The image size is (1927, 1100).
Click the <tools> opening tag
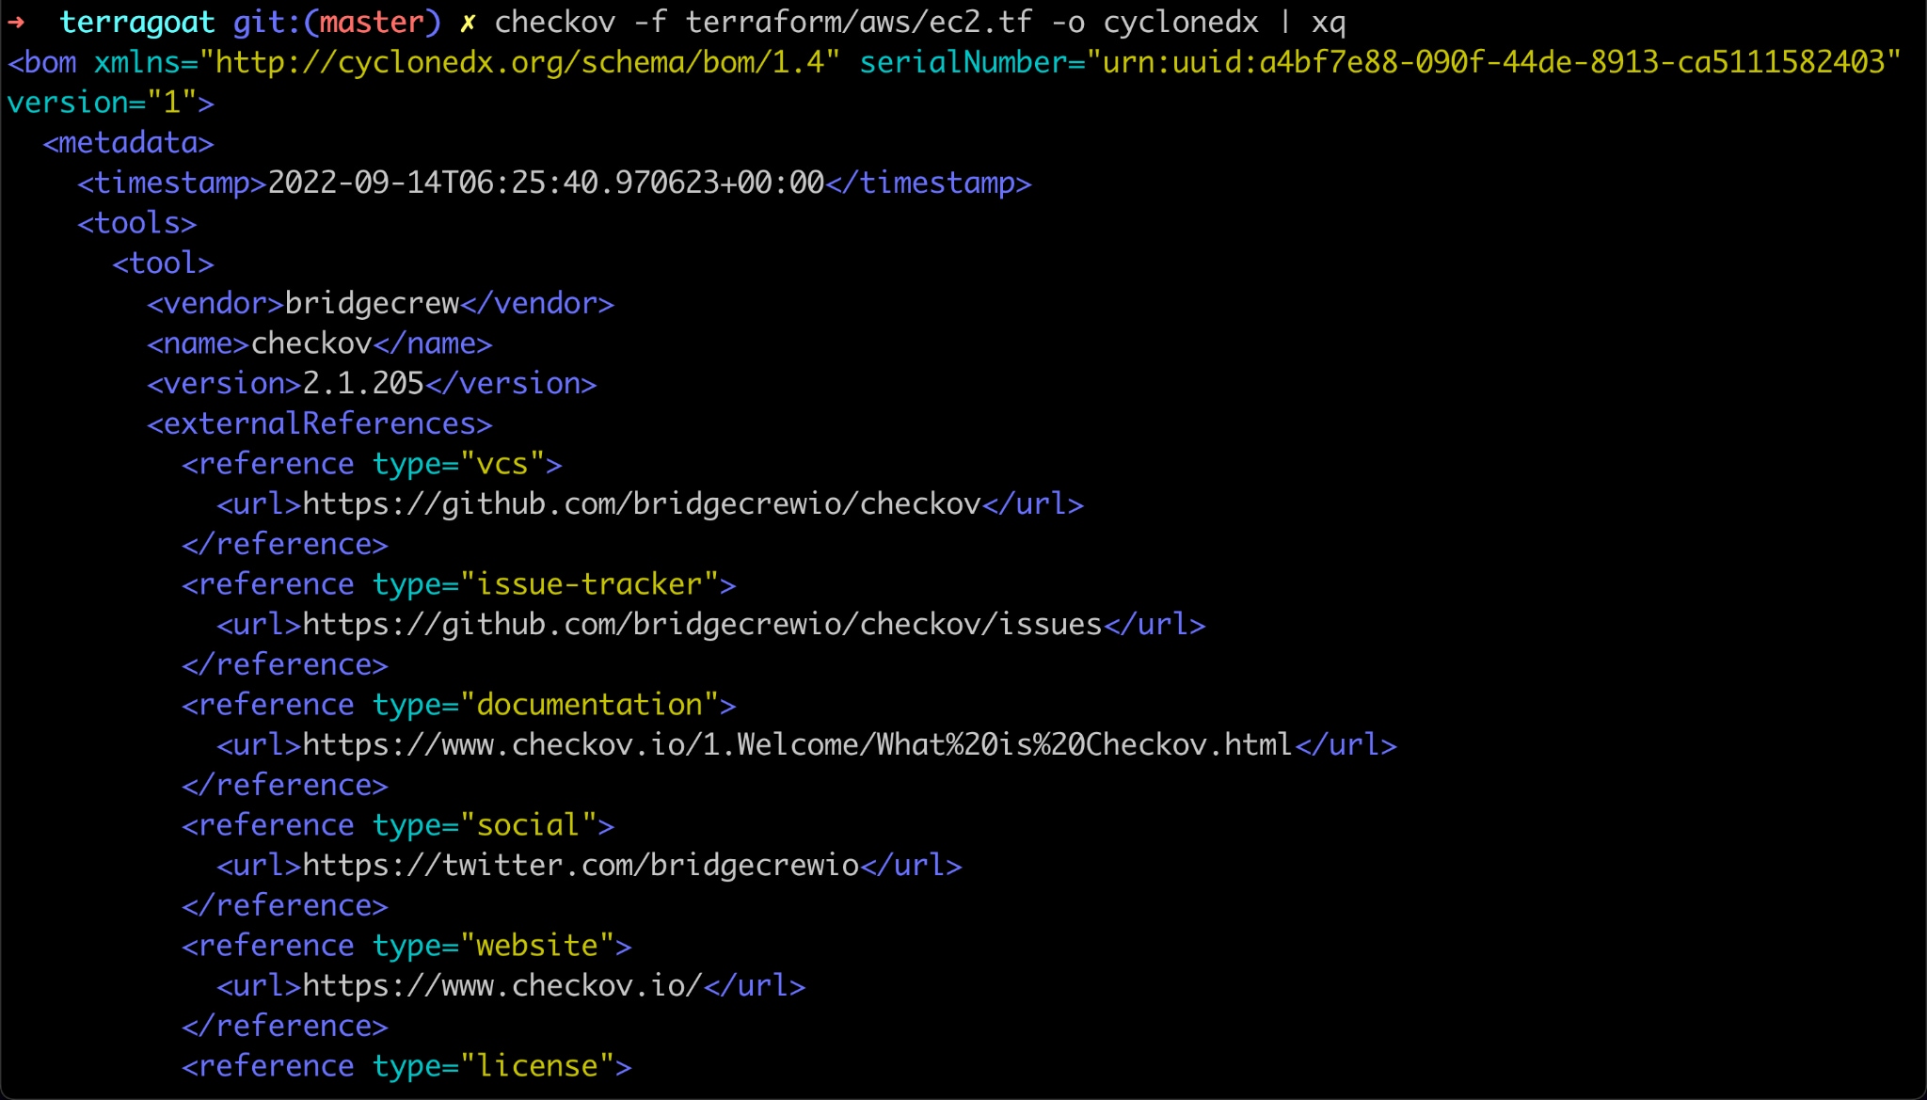(x=136, y=223)
